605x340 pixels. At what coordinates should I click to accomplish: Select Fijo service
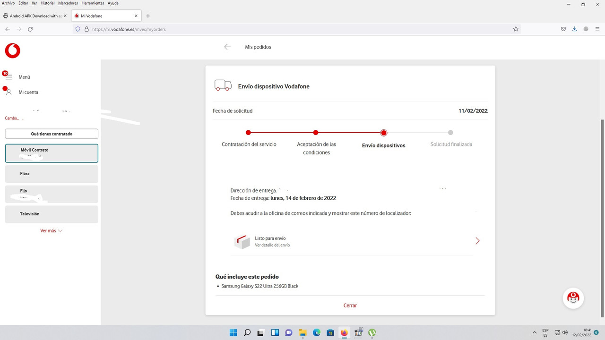pos(52,194)
